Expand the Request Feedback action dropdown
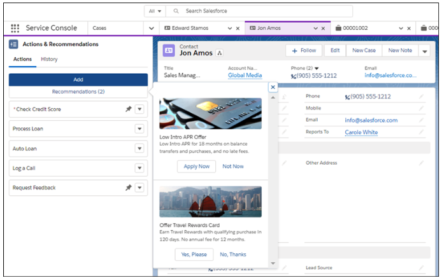Screen dimensions: 442x278 coord(139,187)
